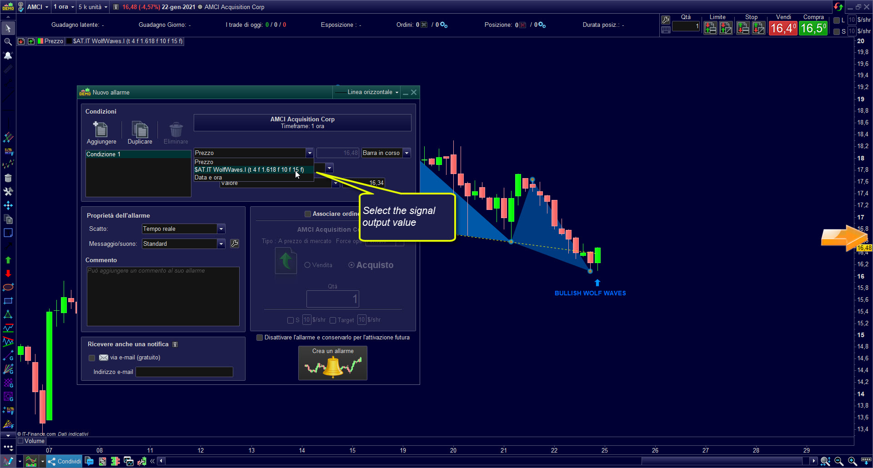This screenshot has width=873, height=468.
Task: Select the red down arrow drawing tool
Action: tap(8, 274)
